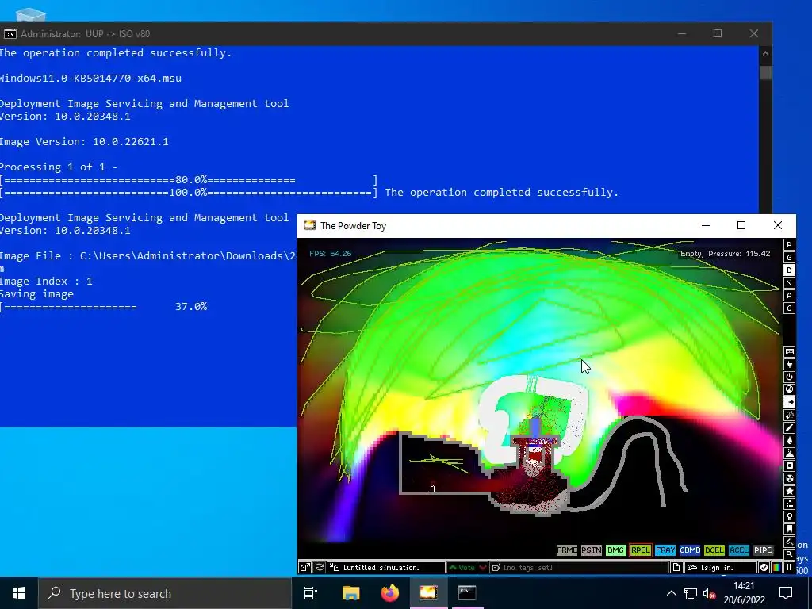Select the PSTN element

click(x=591, y=550)
